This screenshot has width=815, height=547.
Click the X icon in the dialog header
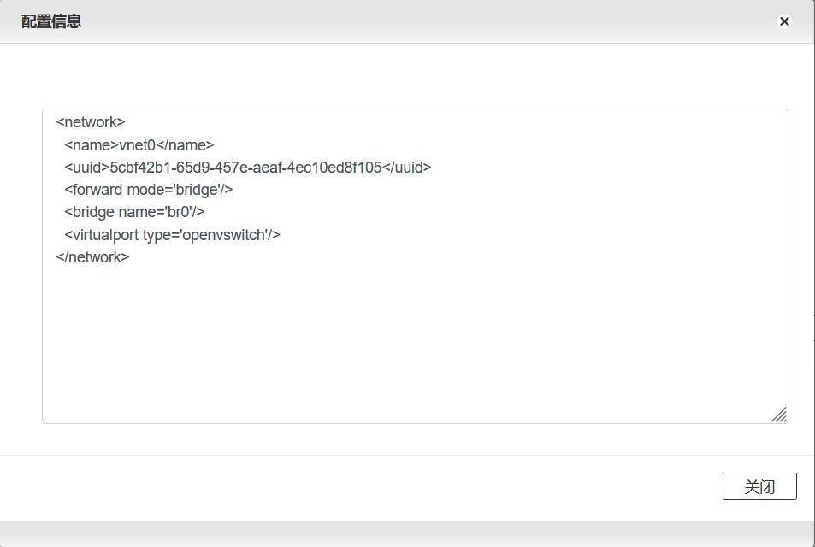pyautogui.click(x=784, y=21)
